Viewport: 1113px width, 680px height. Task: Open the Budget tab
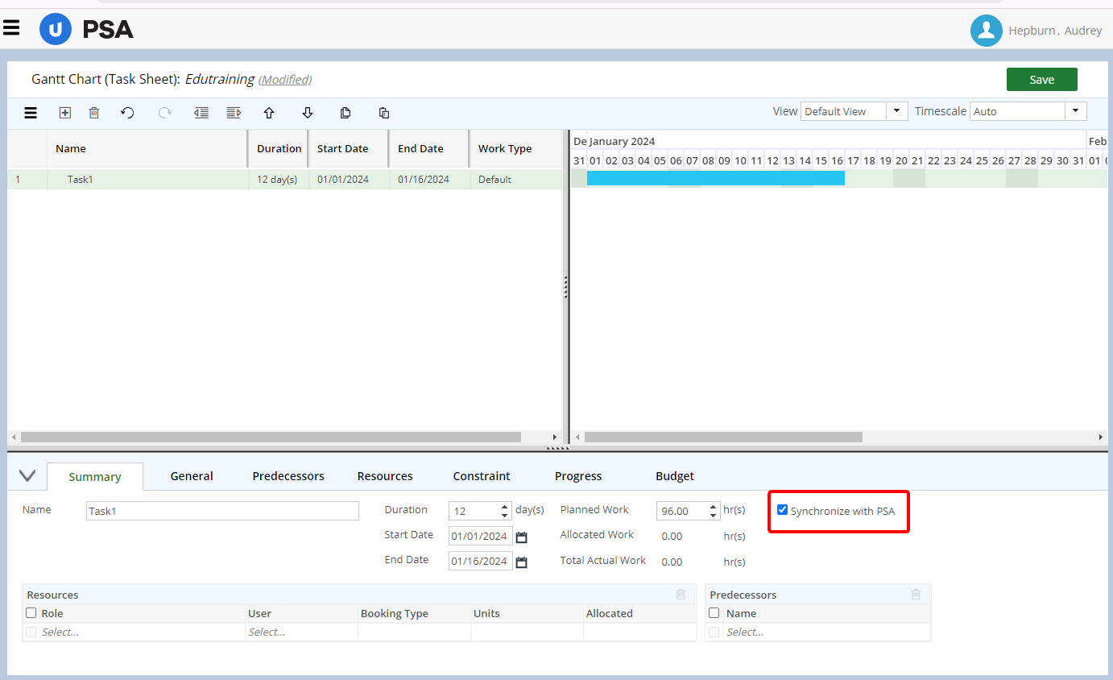(x=674, y=476)
